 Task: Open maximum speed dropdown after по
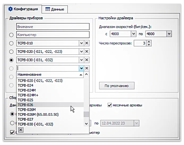tap(169, 34)
